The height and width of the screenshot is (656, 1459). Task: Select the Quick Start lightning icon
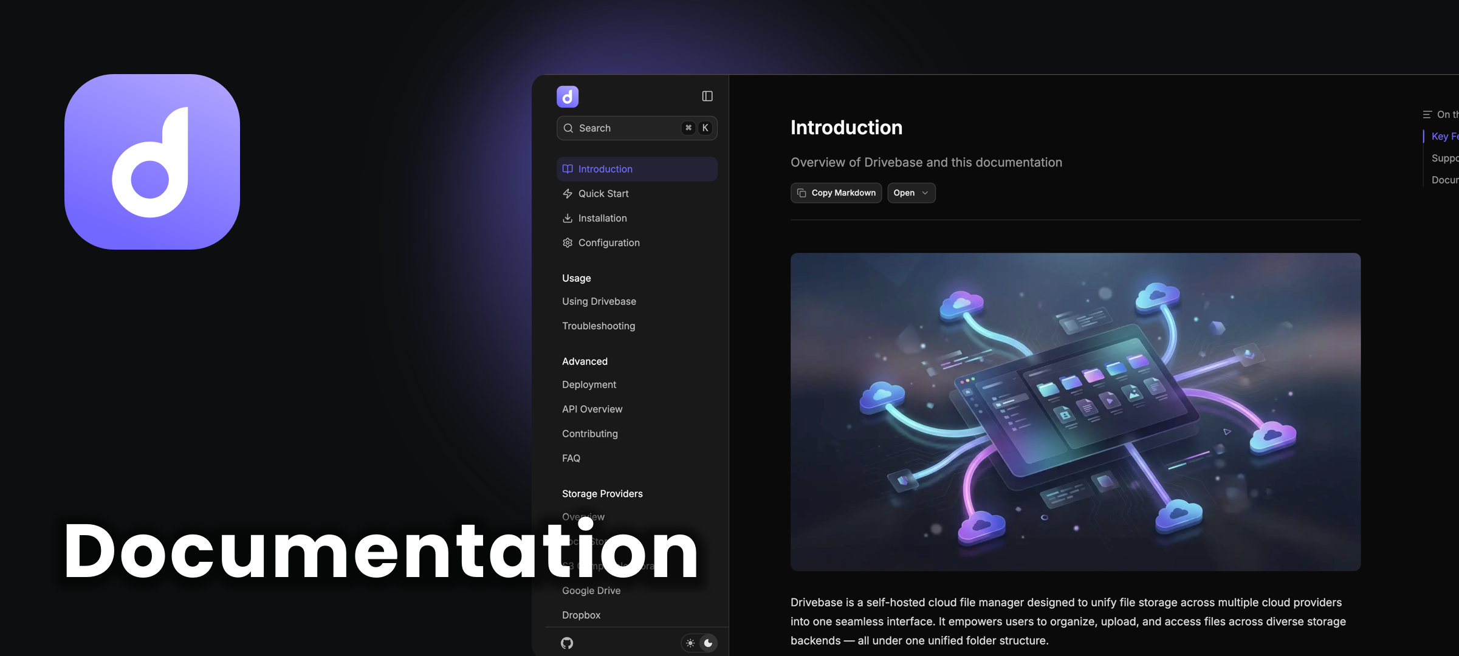(x=567, y=193)
